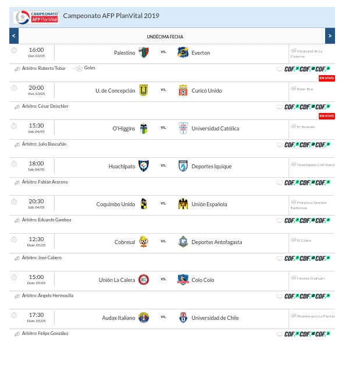Click the U. de Concepción crest

point(144,90)
